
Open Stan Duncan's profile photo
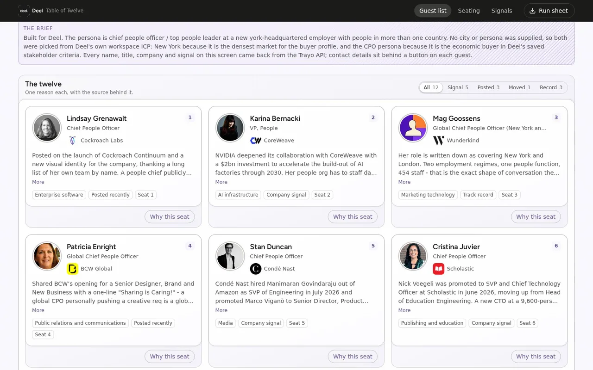[230, 256]
